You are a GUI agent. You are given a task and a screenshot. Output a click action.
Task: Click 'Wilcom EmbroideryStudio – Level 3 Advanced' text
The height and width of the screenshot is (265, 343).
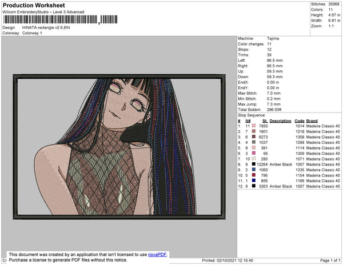pos(43,12)
